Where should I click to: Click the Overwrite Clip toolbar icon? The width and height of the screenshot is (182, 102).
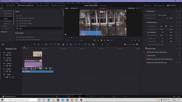pos(55,44)
